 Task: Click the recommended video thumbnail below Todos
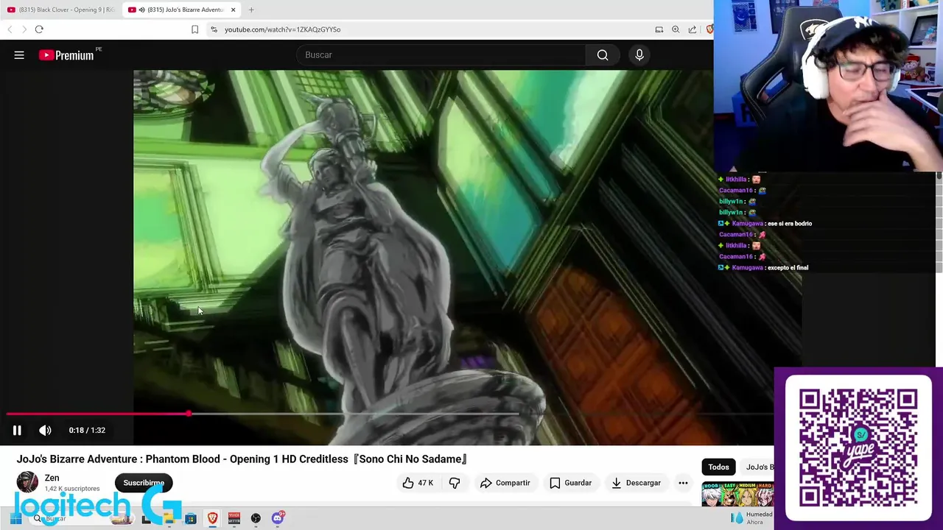point(737,494)
